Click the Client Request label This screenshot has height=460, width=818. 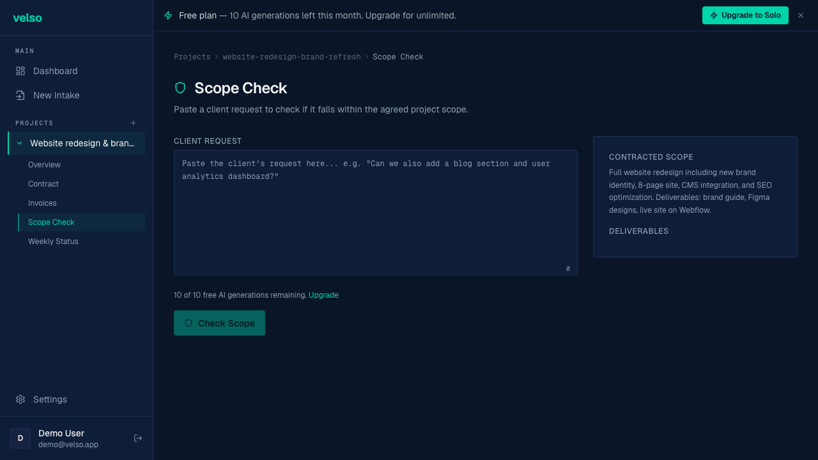click(208, 141)
